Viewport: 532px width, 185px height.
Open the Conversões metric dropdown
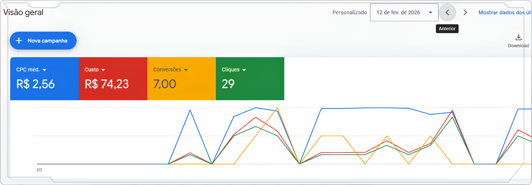pyautogui.click(x=170, y=70)
